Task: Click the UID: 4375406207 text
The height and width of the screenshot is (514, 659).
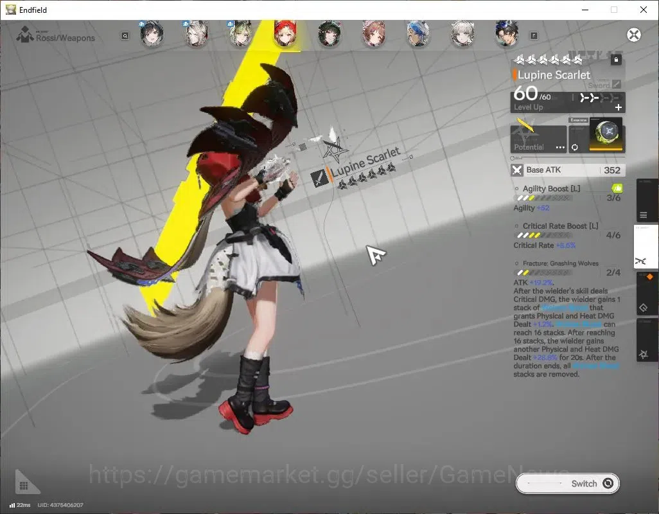Action: tap(60, 505)
